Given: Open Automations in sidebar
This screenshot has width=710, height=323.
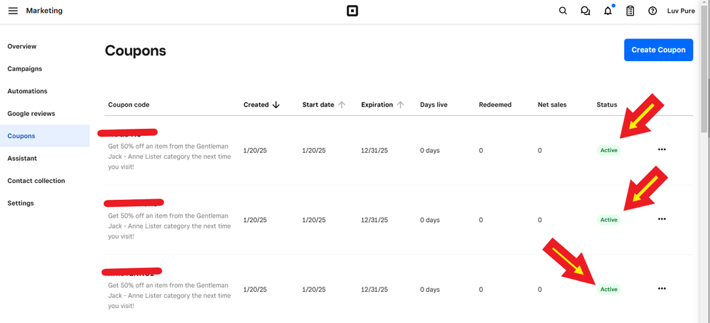Looking at the screenshot, I should click(28, 91).
